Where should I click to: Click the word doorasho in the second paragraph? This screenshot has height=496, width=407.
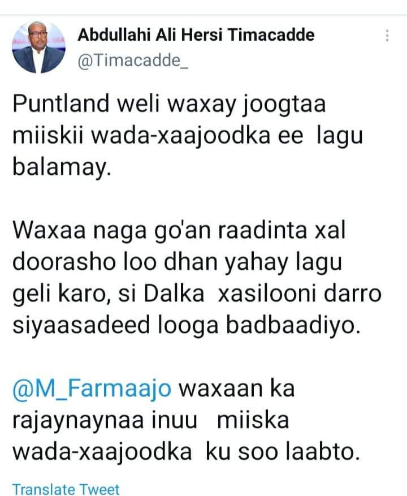pos(64,262)
